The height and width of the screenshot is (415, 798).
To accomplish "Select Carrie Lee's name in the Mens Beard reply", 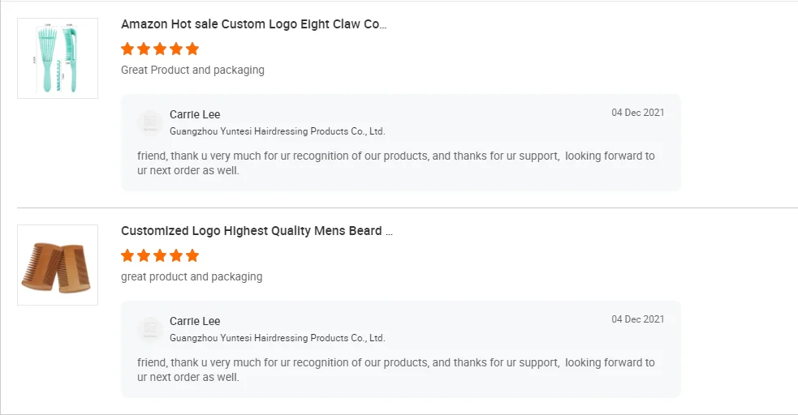I will [195, 321].
